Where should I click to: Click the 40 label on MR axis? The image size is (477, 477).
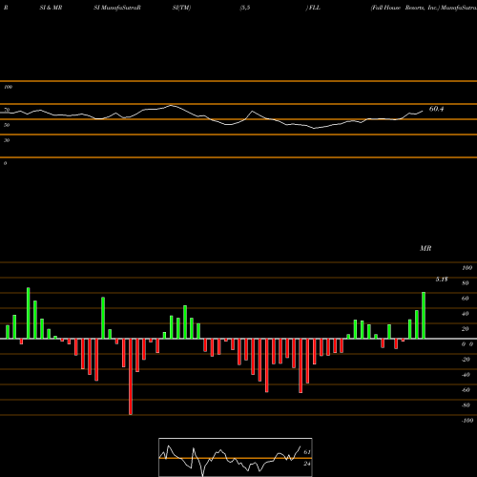coord(466,314)
